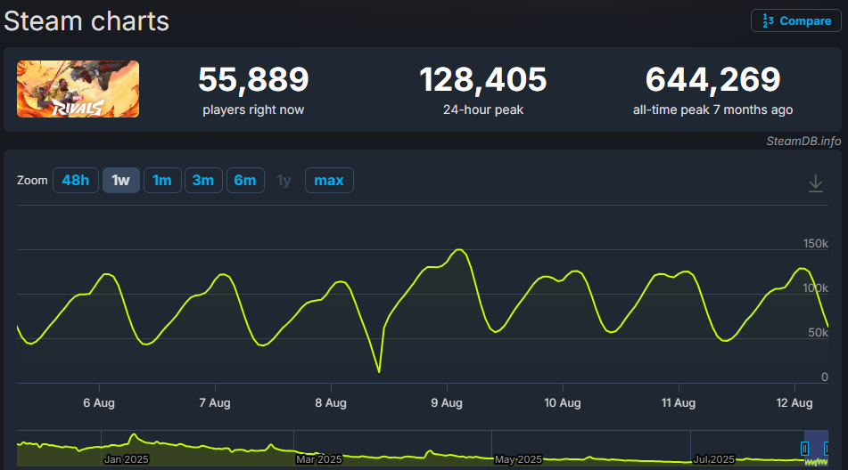Choose the 3m zoom option
This screenshot has height=470, width=848.
point(203,180)
